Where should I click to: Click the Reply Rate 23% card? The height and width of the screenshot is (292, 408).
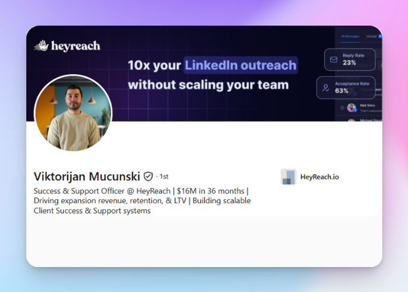click(x=349, y=60)
